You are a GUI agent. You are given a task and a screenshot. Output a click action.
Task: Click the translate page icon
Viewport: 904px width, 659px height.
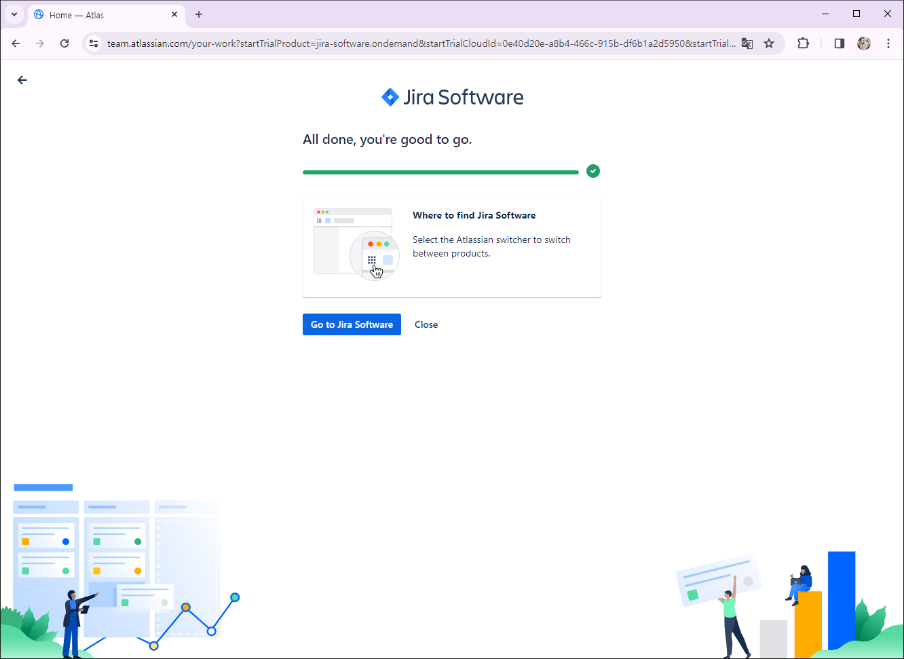747,43
